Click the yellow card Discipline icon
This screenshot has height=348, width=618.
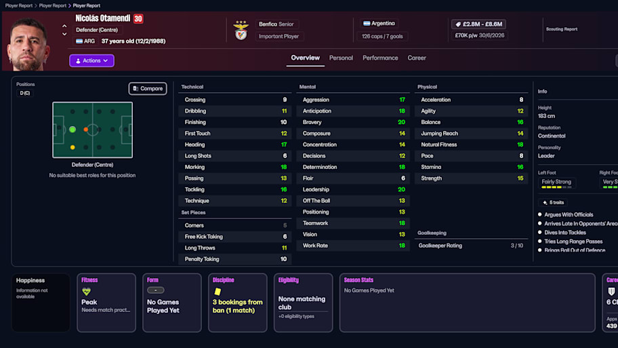coord(217,292)
